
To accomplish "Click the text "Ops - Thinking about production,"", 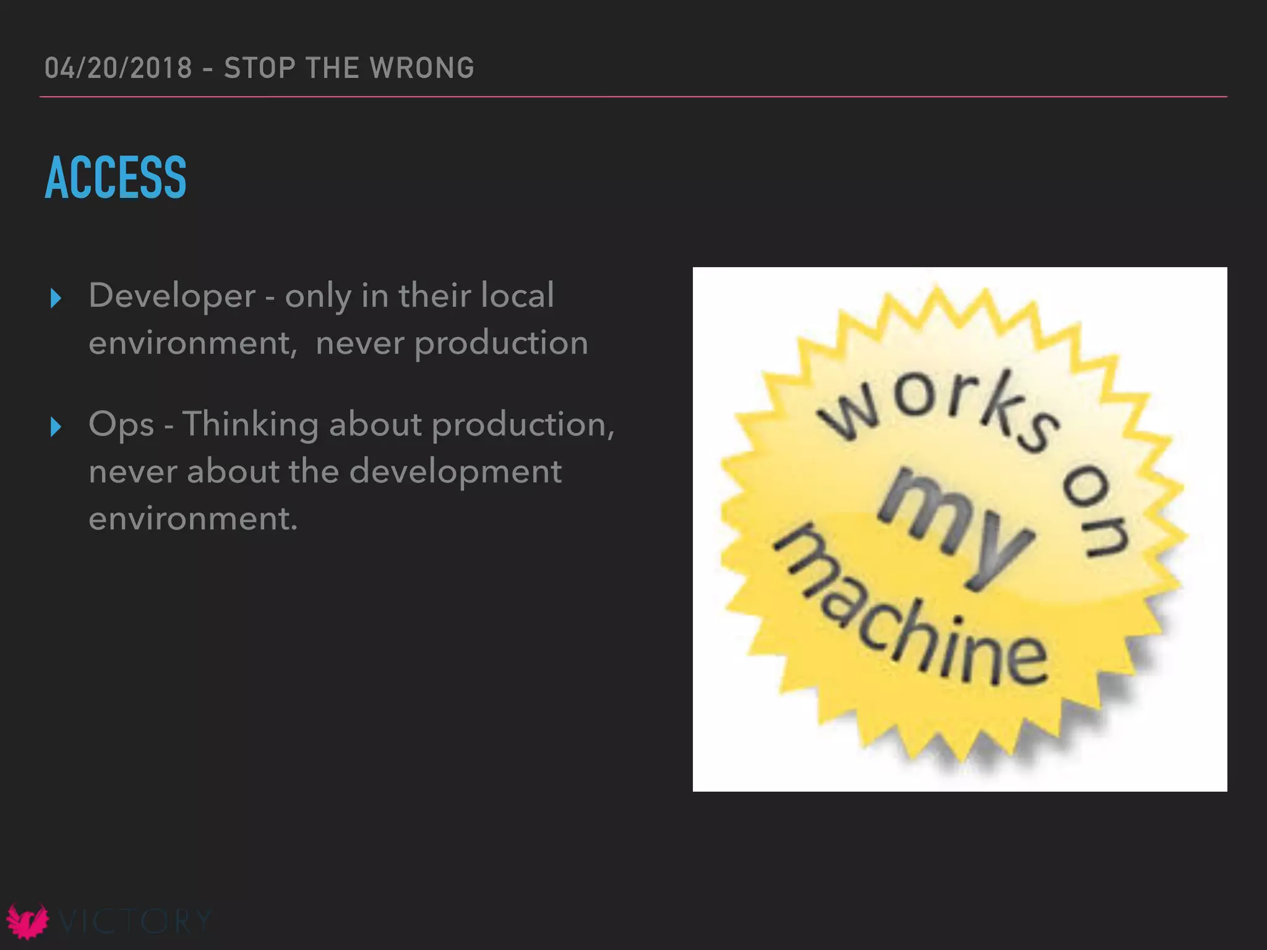I will coord(351,426).
